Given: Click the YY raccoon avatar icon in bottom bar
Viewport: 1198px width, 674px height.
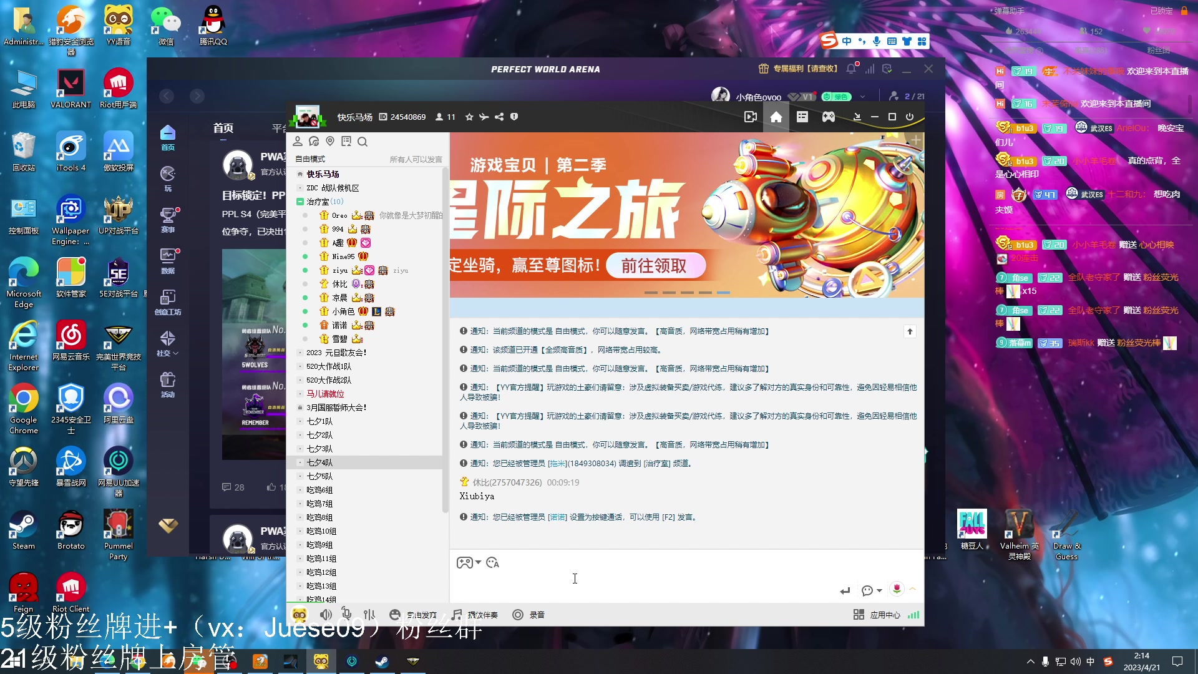Looking at the screenshot, I should [x=299, y=615].
